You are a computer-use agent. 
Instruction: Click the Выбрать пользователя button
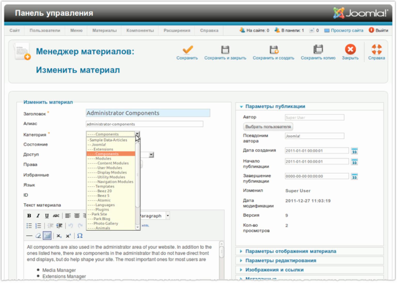268,127
